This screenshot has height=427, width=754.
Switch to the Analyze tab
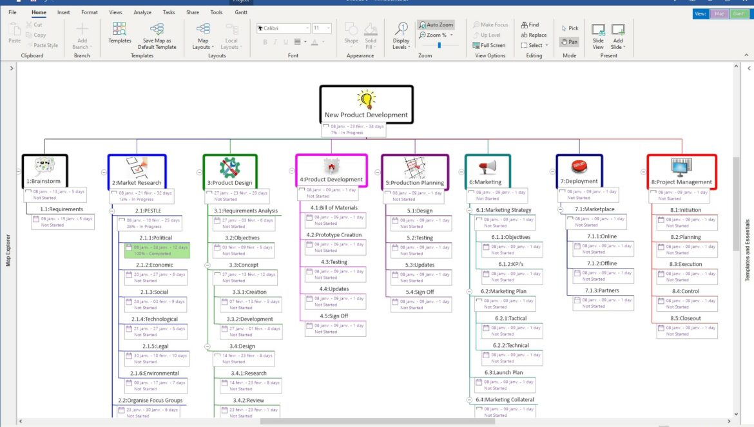pyautogui.click(x=142, y=12)
